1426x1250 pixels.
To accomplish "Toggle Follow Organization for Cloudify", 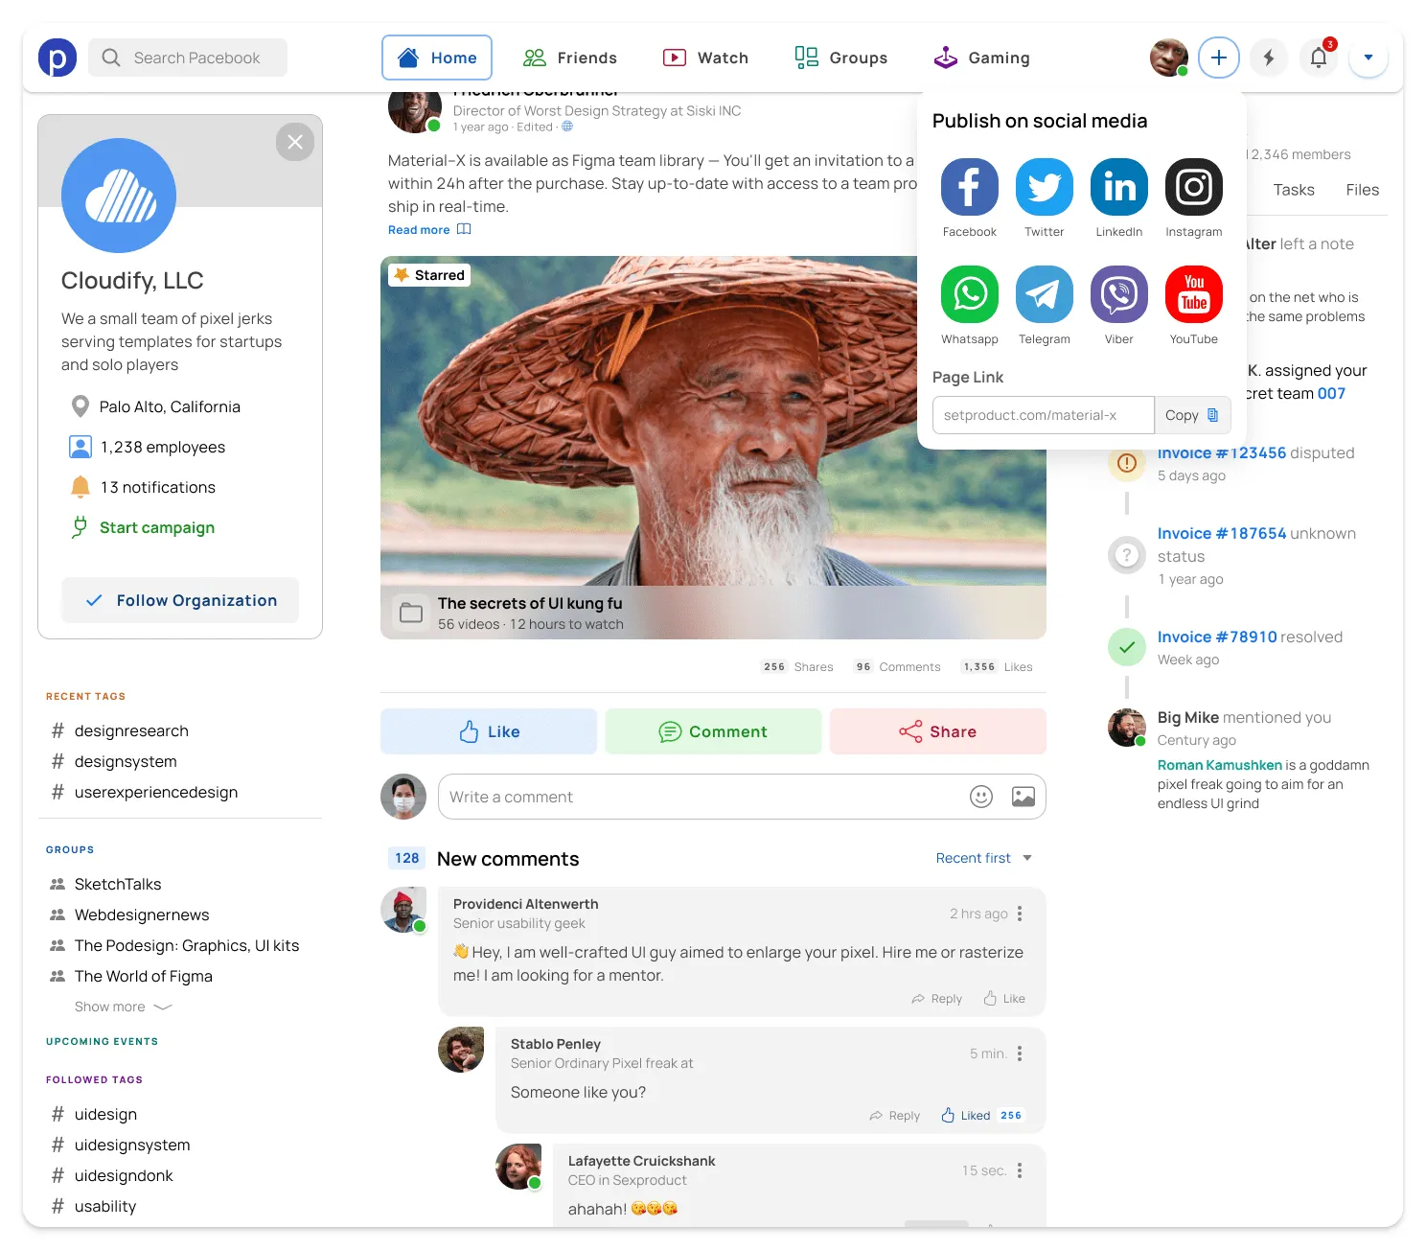I will pos(180,600).
